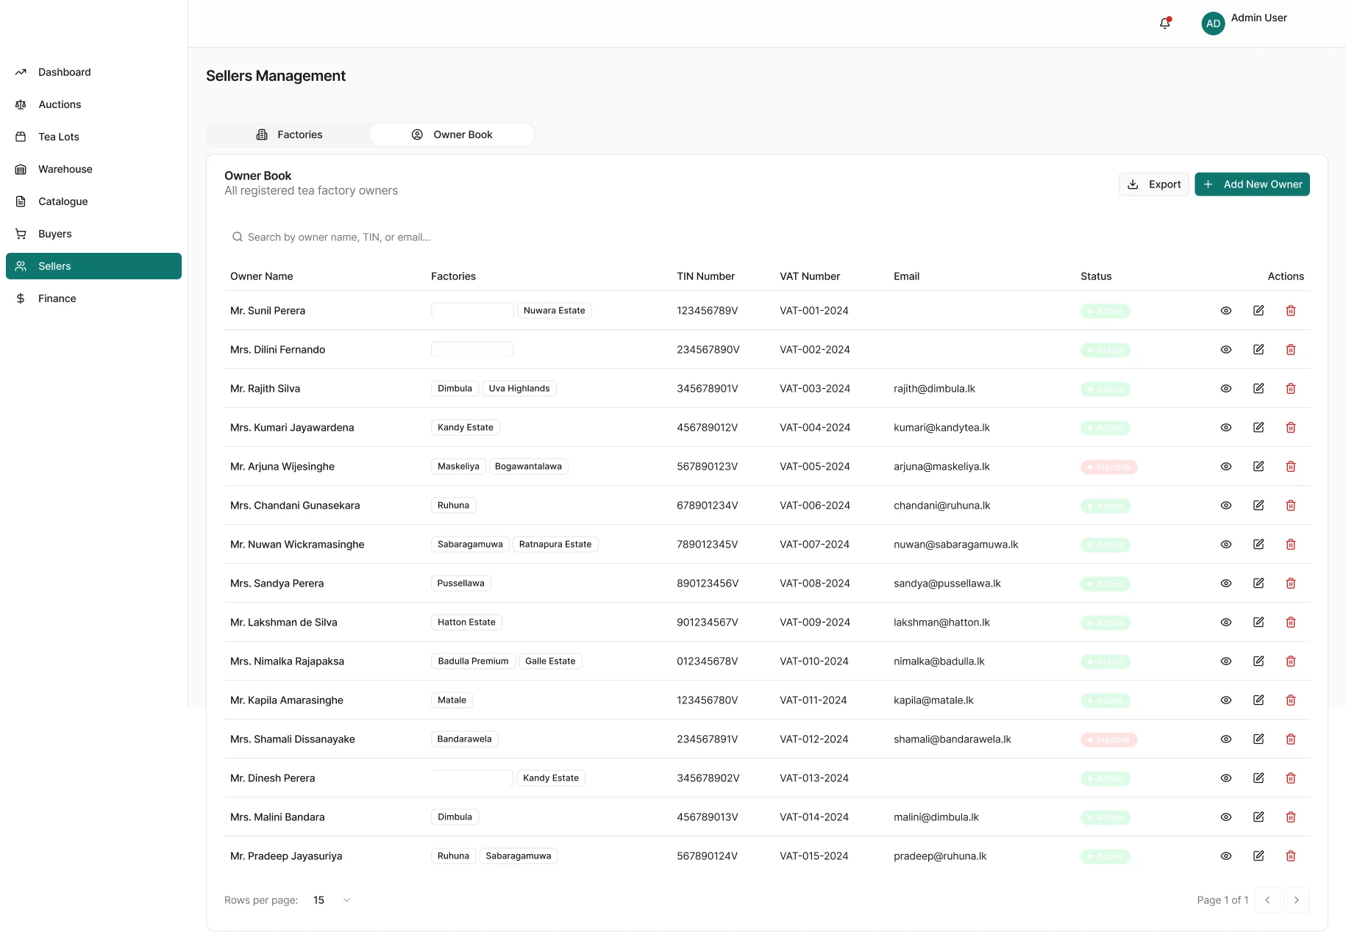
Task: Click Add New Owner button
Action: 1252,184
